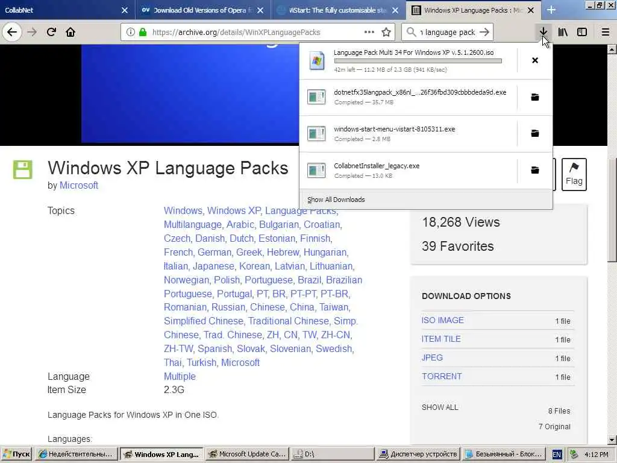Open folder for windows-start-menu-vistart exe
The width and height of the screenshot is (617, 463).
[x=535, y=133]
